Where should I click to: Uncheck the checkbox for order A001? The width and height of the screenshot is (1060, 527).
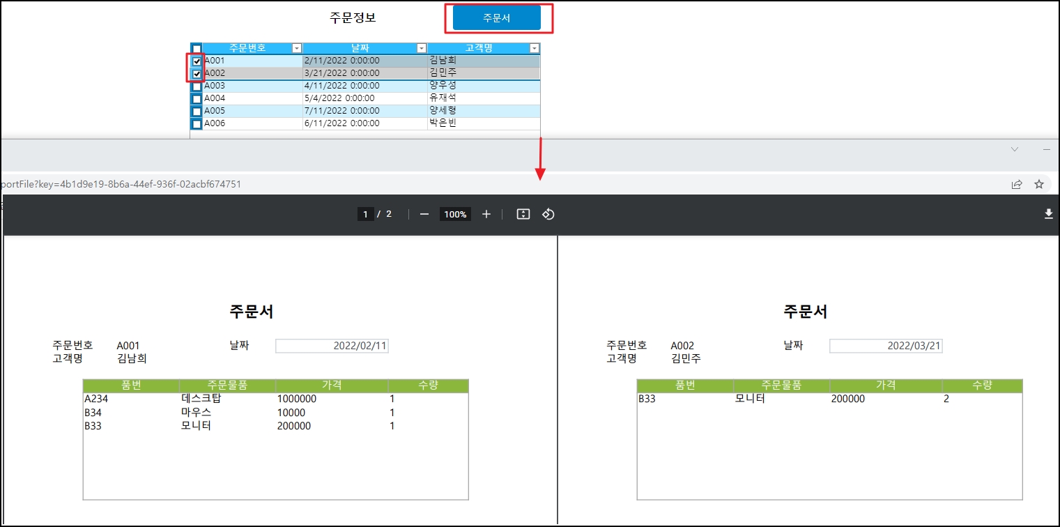pos(197,61)
